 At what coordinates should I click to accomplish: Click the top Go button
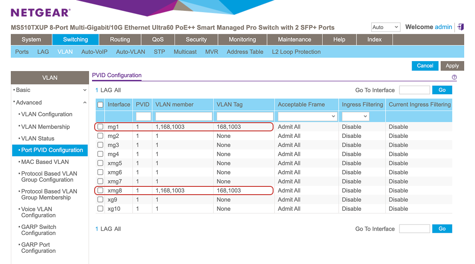point(442,90)
